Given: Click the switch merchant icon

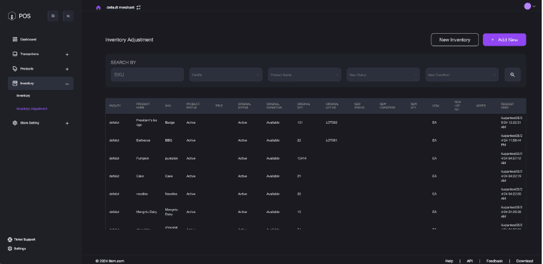Looking at the screenshot, I should pos(138,7).
